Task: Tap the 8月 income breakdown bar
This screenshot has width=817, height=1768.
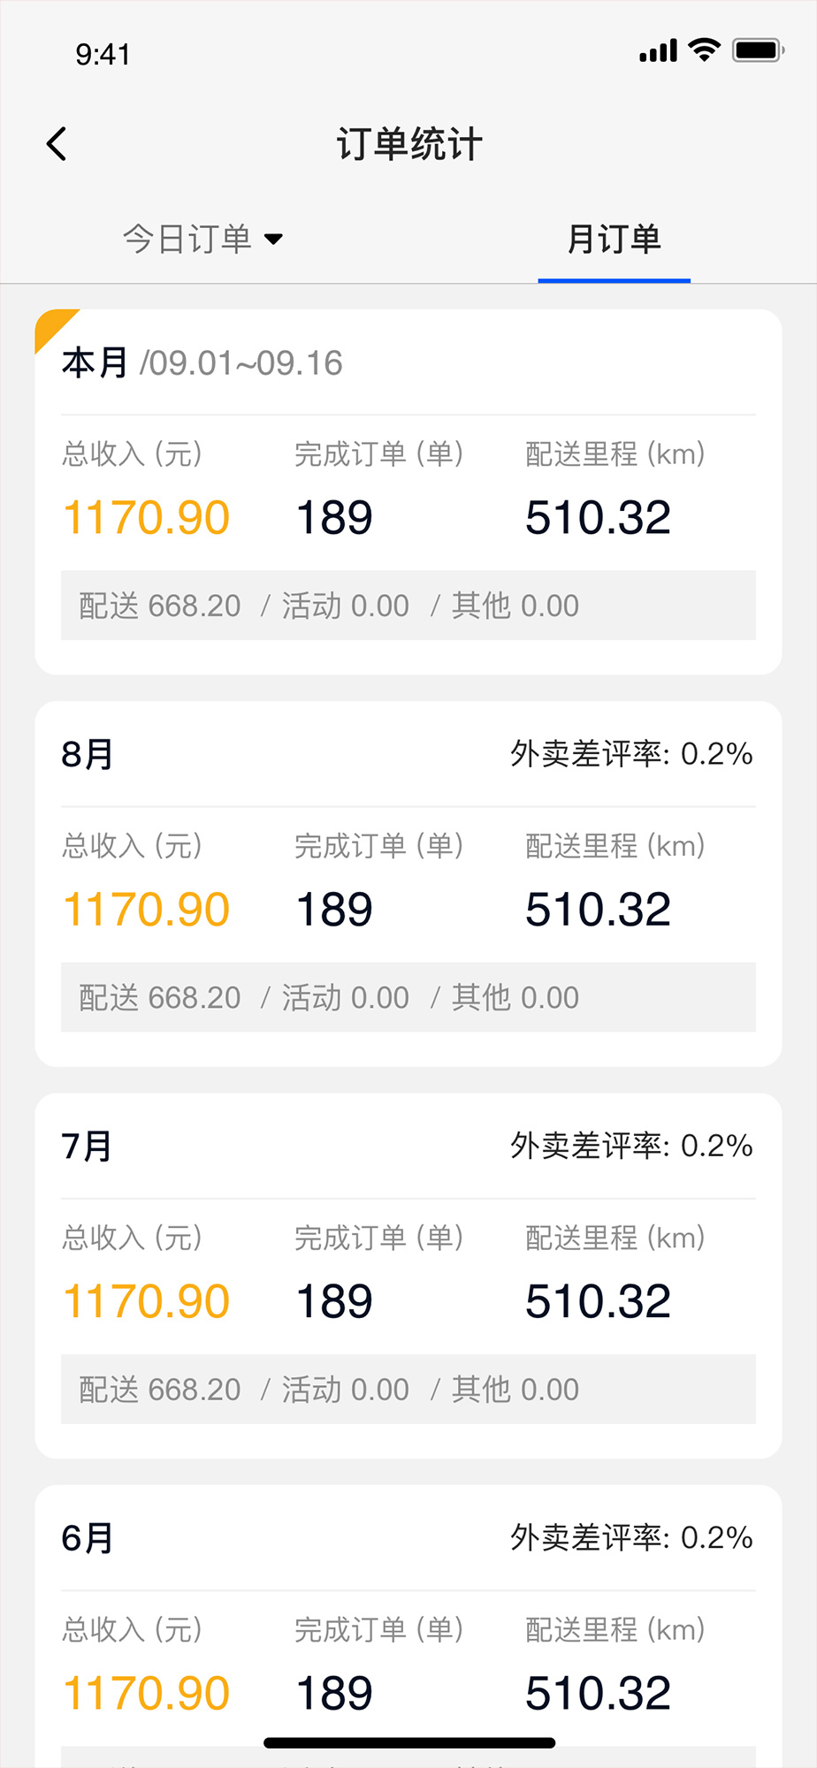Action: pyautogui.click(x=408, y=997)
